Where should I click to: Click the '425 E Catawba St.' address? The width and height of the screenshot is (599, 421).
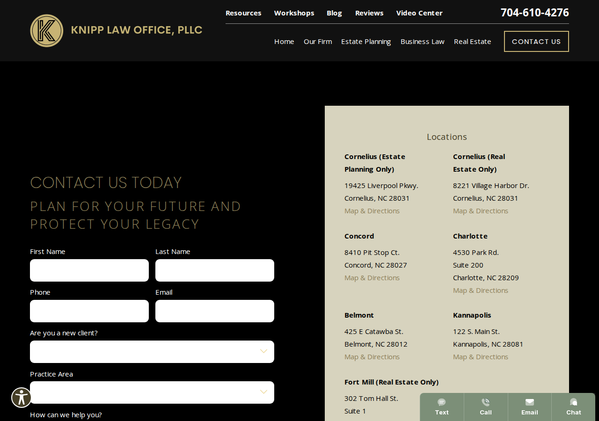tap(374, 332)
